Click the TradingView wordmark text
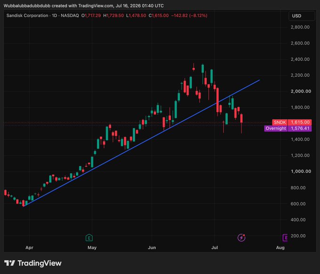Viewport: 320px width, 274px height. coord(40,263)
